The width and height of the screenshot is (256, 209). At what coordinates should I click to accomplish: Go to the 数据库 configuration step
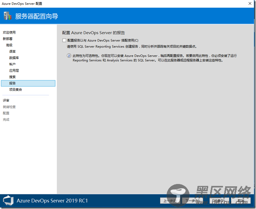[14, 58]
